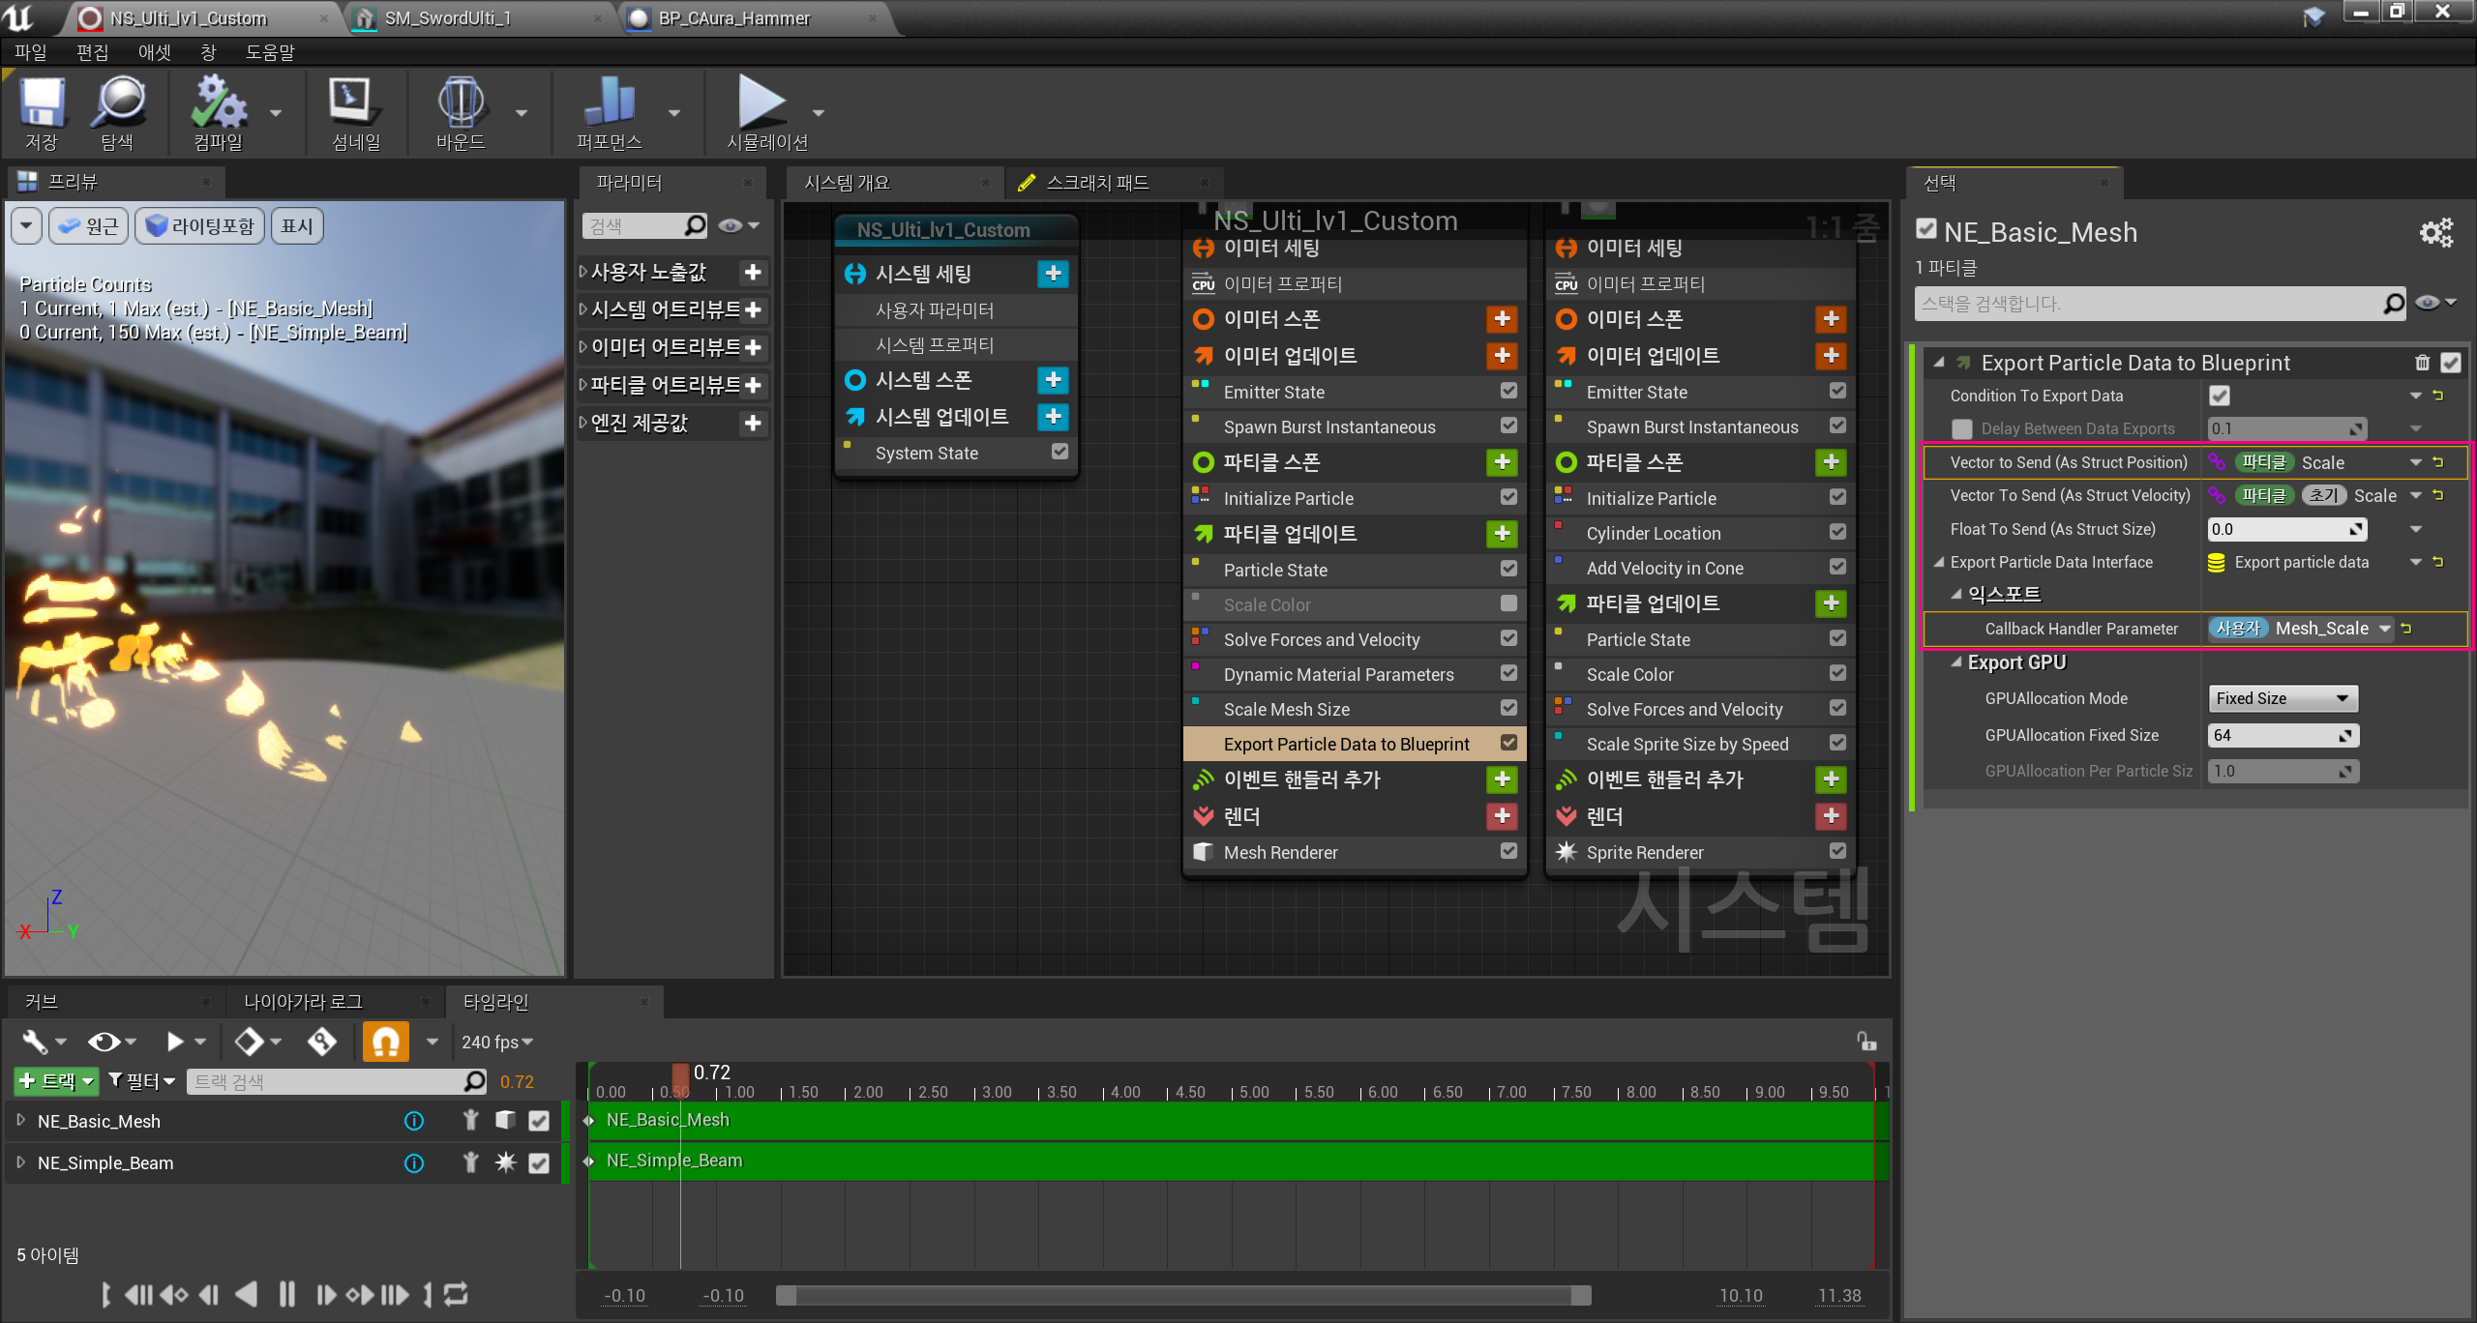
Task: Open the settings gears for NE_Basic_Mesh
Action: click(x=2435, y=233)
